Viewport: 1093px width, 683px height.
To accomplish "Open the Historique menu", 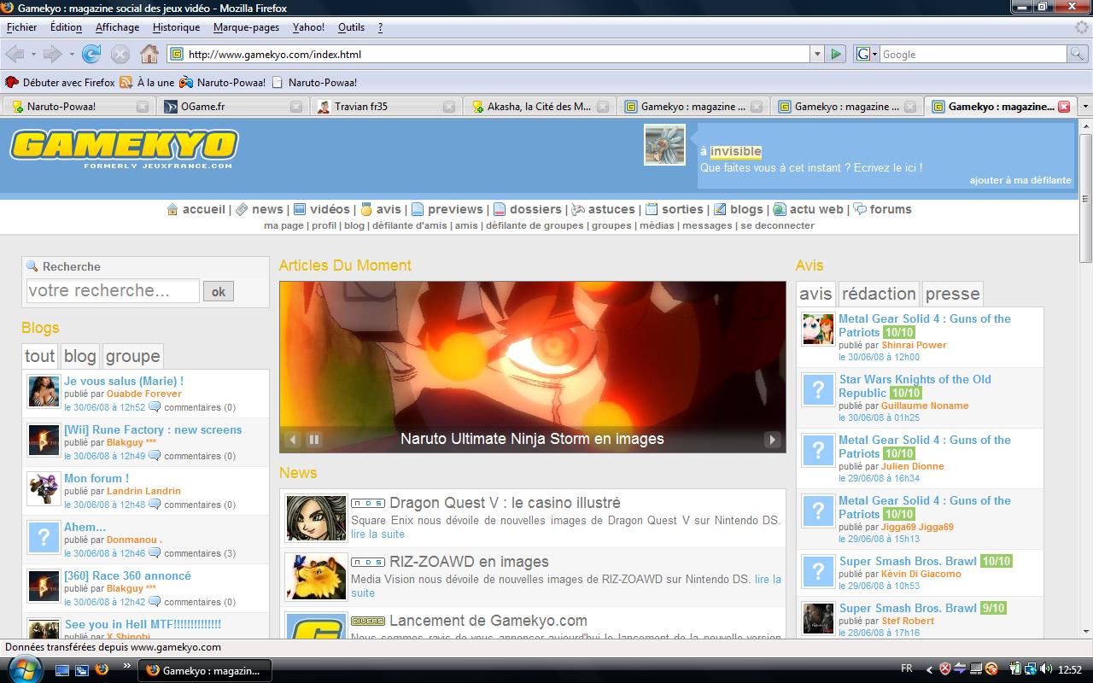I will (x=176, y=27).
